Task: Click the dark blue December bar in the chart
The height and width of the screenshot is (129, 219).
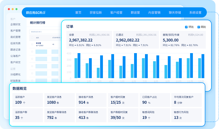Action: (203, 66)
